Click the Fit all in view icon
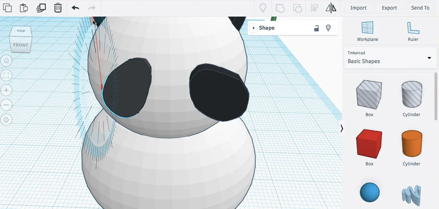The width and height of the screenshot is (439, 209). tap(6, 76)
